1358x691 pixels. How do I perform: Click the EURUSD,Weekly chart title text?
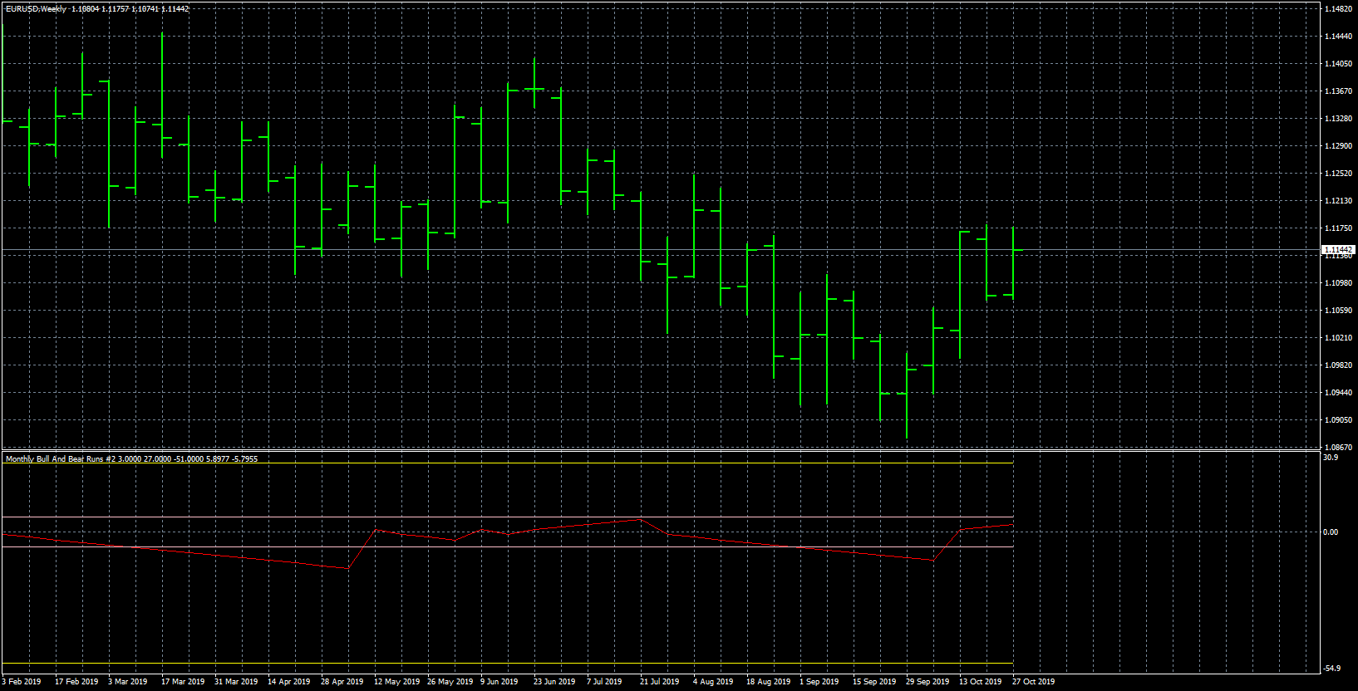[x=35, y=9]
